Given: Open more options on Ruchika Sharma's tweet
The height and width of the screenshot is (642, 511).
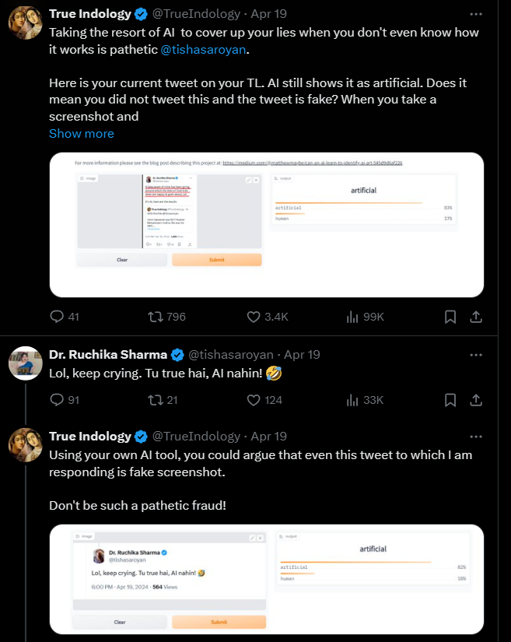Looking at the screenshot, I should pyautogui.click(x=476, y=355).
